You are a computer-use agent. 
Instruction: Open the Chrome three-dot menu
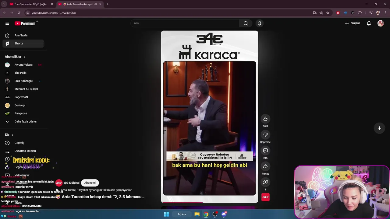pyautogui.click(x=385, y=13)
